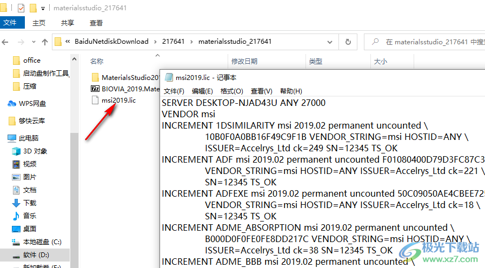Select msi2019.lic file
The width and height of the screenshot is (485, 268).
[114, 100]
